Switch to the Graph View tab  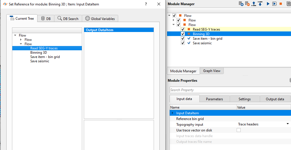pos(212,71)
